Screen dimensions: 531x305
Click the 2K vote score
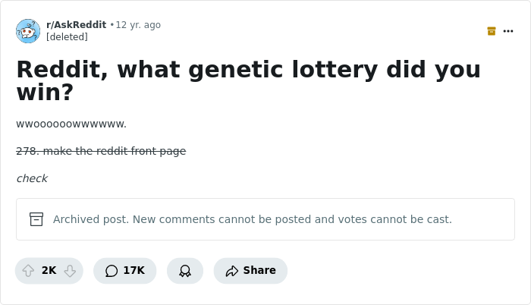tap(49, 270)
